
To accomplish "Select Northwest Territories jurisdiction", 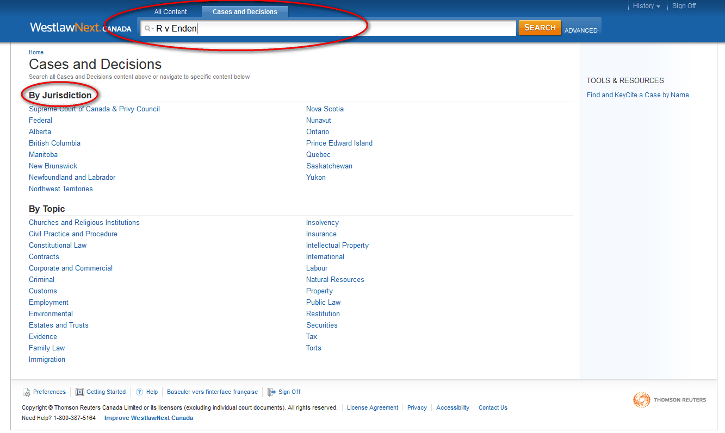I will point(60,189).
